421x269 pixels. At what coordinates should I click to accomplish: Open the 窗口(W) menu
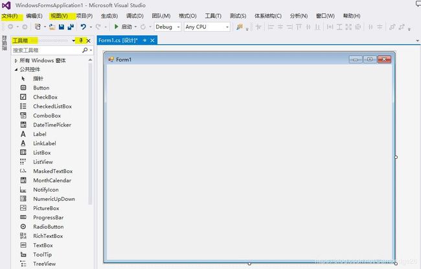pos(325,16)
